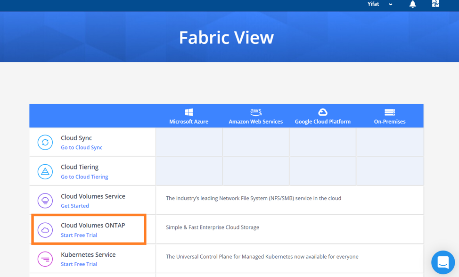This screenshot has height=277, width=459.
Task: Click the Microsoft Azure Windows logo
Action: coord(189,112)
